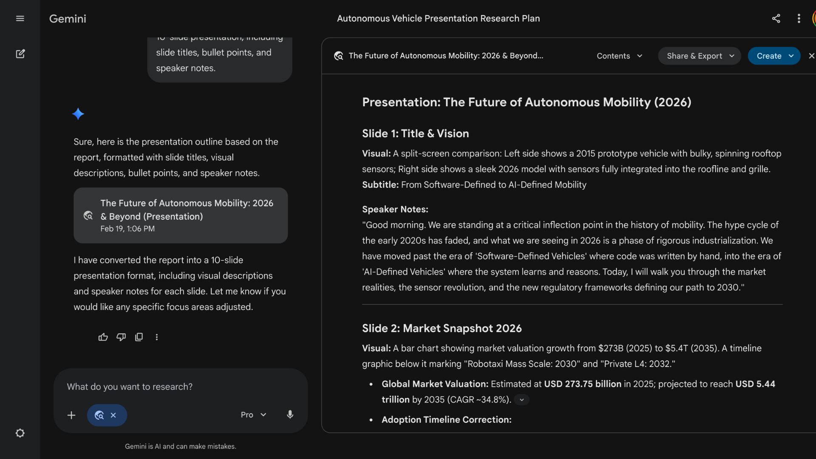Open the Create dropdown button
This screenshot has width=816, height=459.
click(x=773, y=56)
